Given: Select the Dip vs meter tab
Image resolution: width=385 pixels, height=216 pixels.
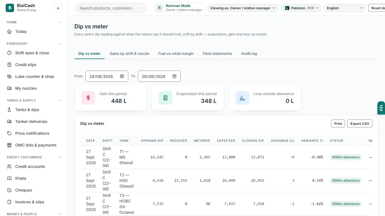Looking at the screenshot, I should click(89, 53).
